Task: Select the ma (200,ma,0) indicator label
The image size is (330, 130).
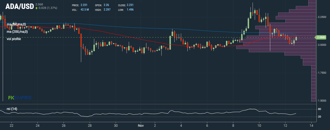Action: click(17, 32)
